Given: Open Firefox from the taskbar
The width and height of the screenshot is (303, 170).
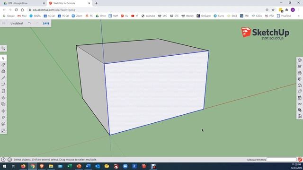Looking at the screenshot, I should 23,166.
